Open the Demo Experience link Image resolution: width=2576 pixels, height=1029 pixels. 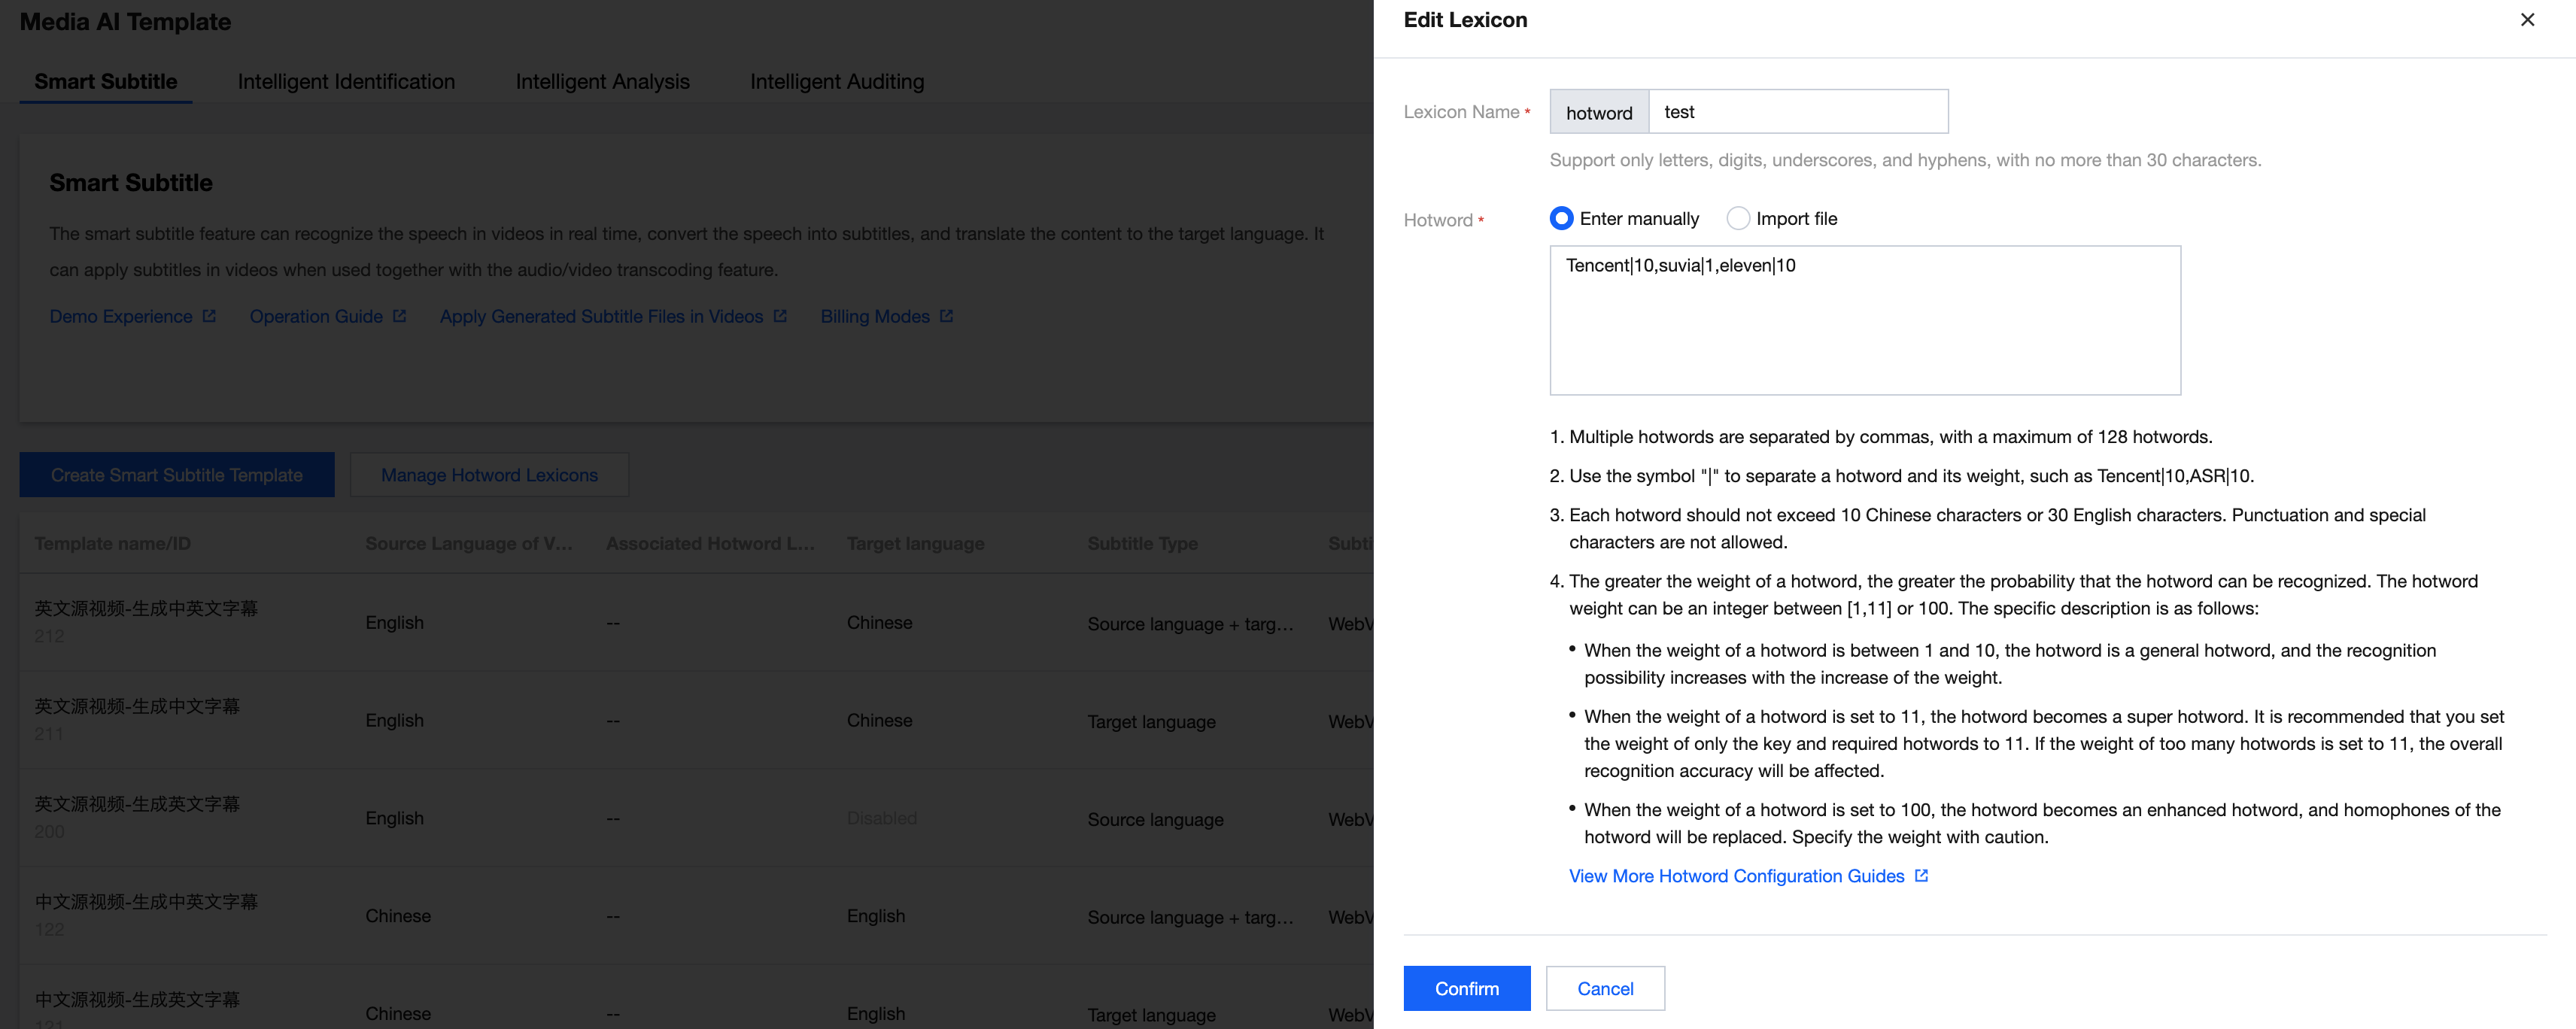click(x=121, y=316)
